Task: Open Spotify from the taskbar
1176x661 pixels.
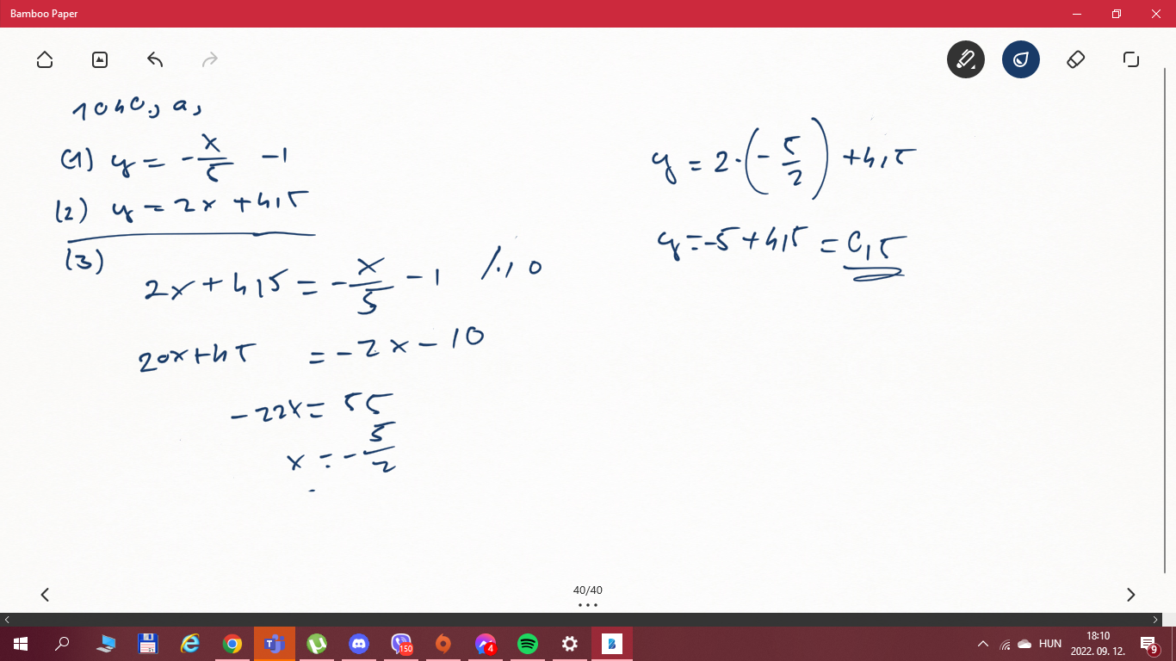Action: (528, 644)
